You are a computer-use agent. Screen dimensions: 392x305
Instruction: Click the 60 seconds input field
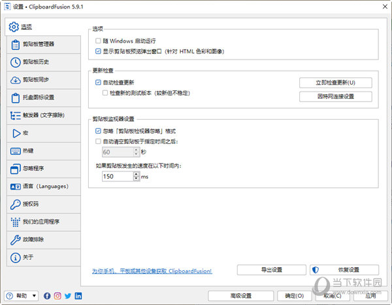pos(118,152)
